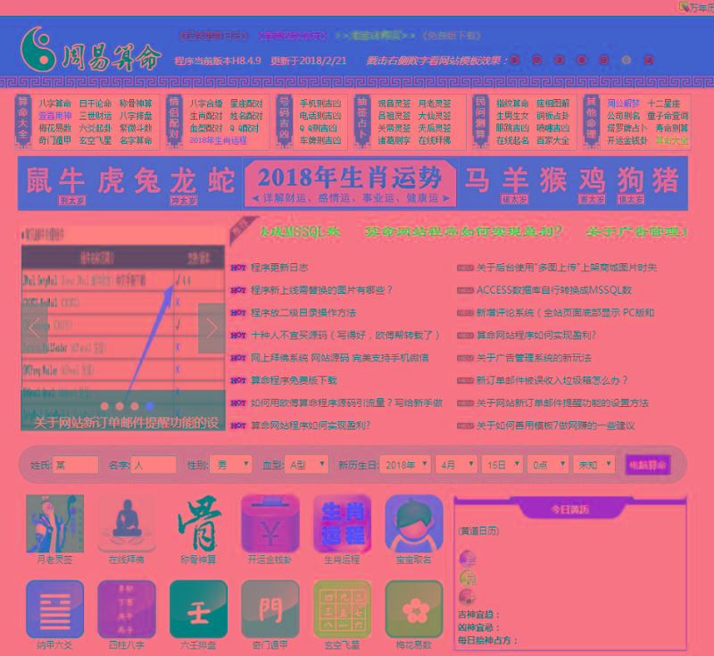Click the 纳甲六爻 hexagram lines icon
714x656 pixels.
pos(54,610)
